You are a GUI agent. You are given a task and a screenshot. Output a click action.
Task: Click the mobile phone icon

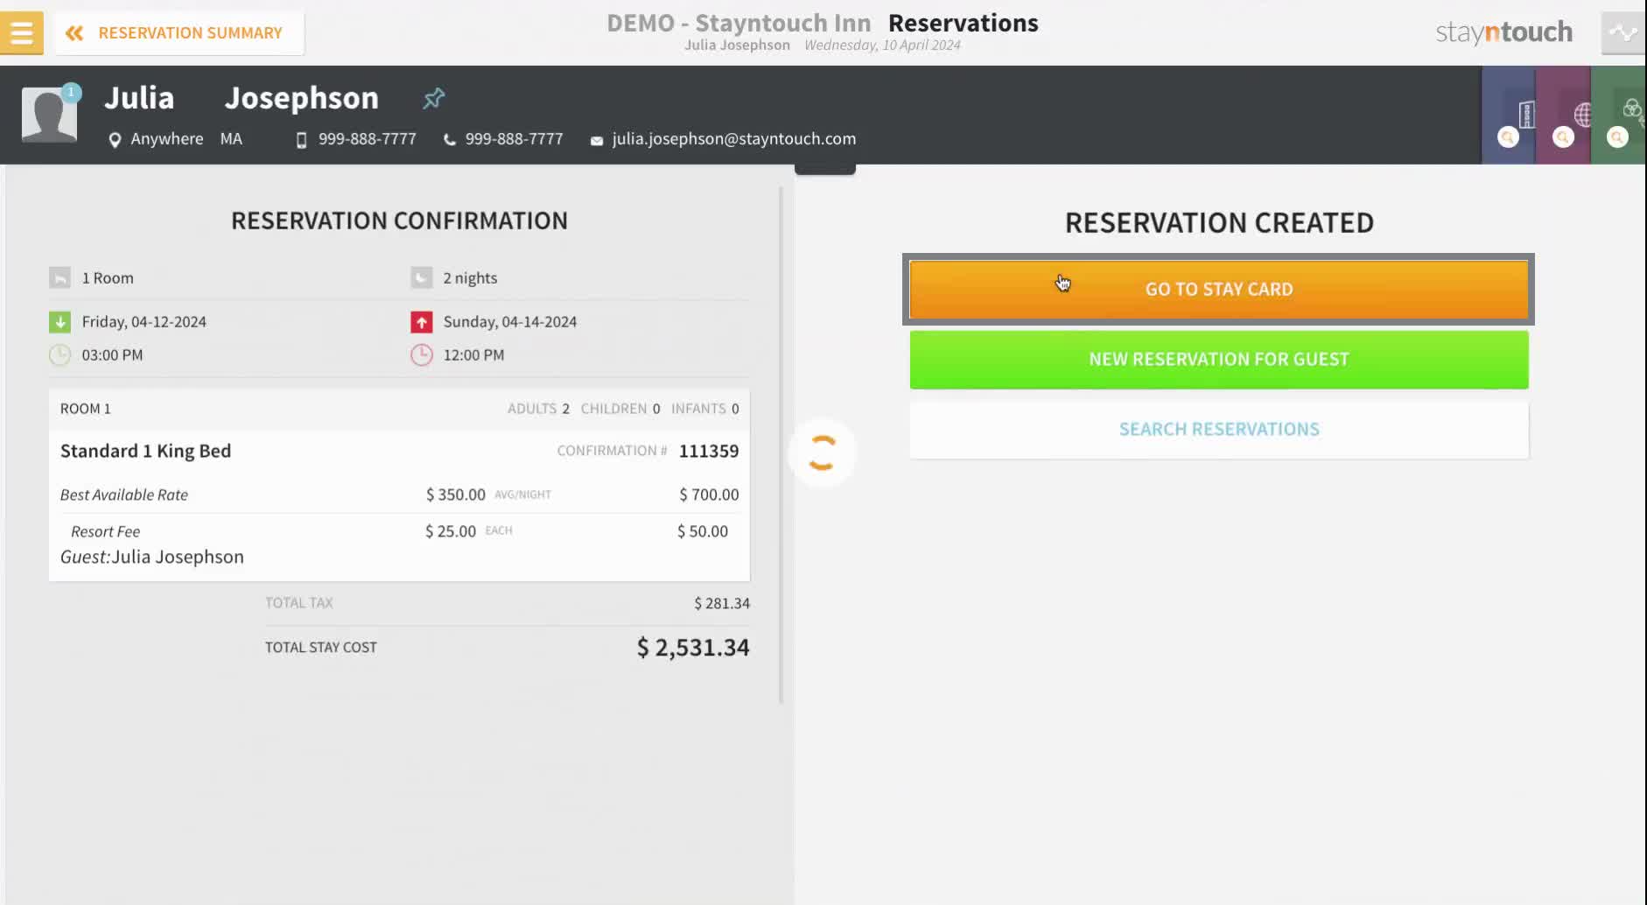(x=301, y=140)
